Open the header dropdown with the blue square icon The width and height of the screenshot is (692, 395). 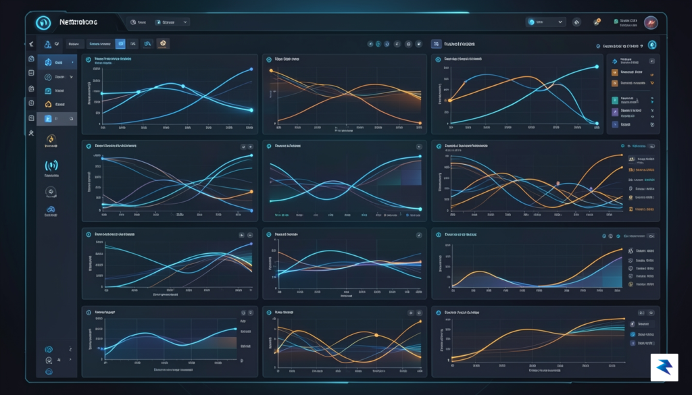(172, 22)
